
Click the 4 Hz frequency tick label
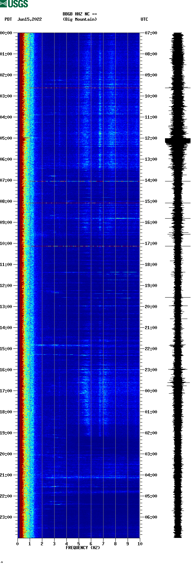point(66,544)
